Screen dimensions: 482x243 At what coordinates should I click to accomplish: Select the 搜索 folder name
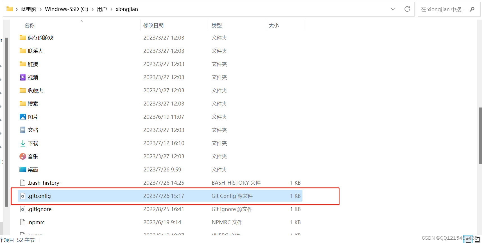click(x=33, y=104)
